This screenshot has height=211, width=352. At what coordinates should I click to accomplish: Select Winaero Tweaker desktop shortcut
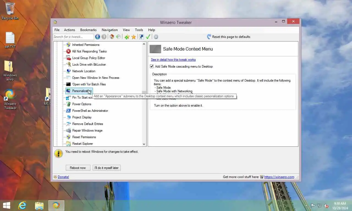(10, 99)
